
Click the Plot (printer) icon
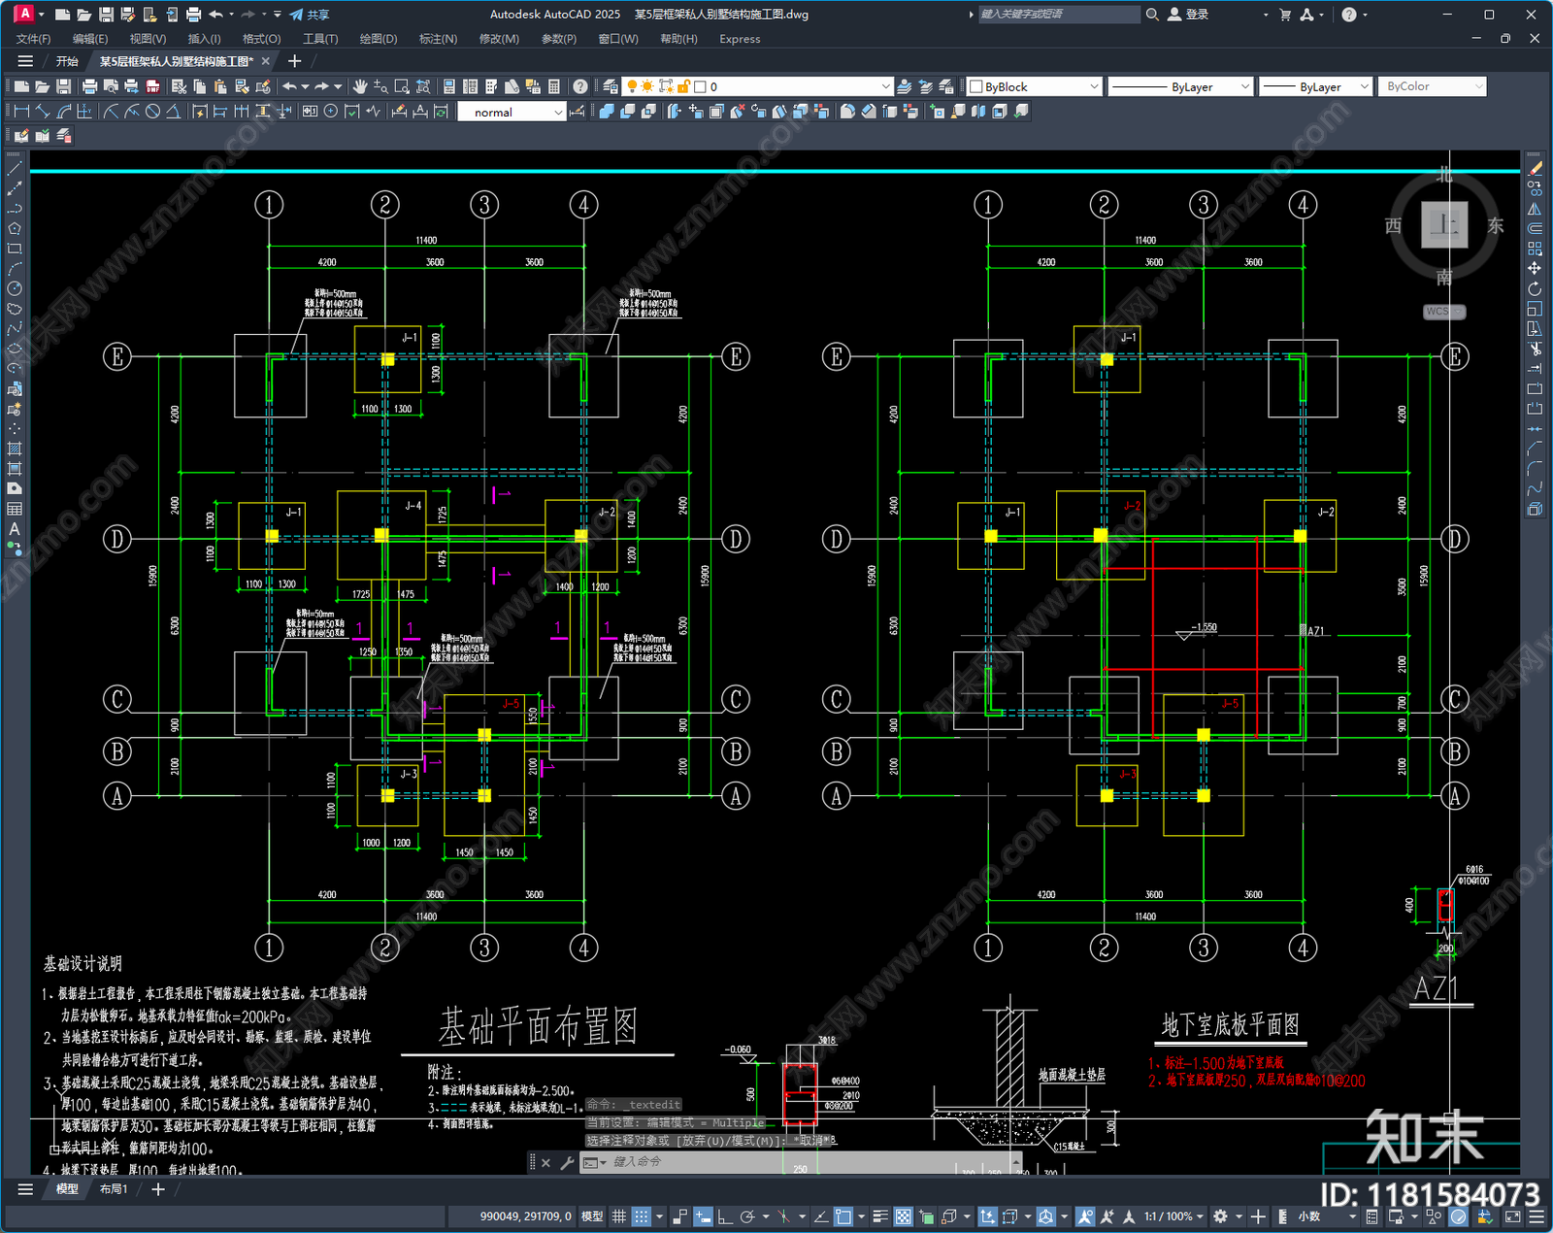(89, 86)
